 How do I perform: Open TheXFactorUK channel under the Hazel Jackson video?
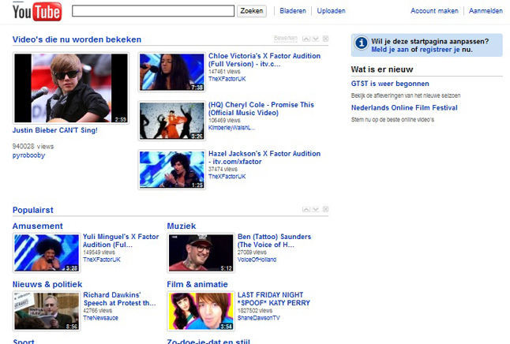click(x=227, y=176)
